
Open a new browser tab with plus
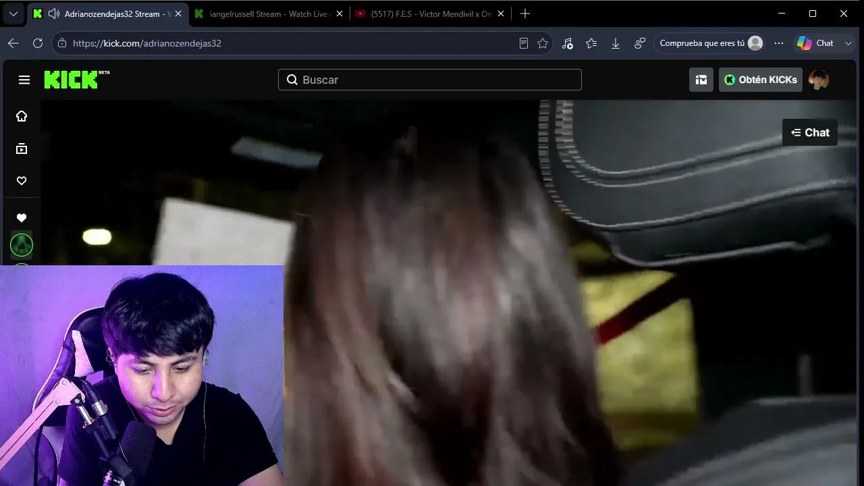tap(525, 13)
